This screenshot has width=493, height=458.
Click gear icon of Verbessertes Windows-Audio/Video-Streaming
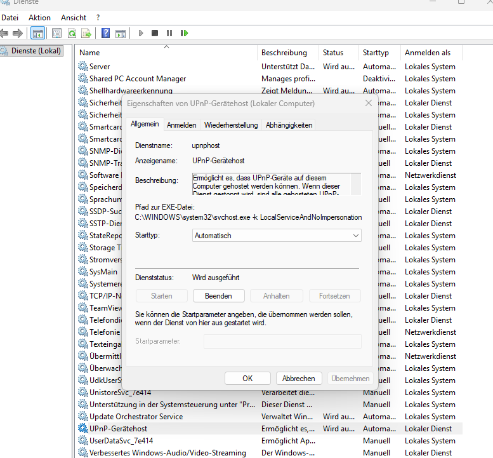coord(82,452)
